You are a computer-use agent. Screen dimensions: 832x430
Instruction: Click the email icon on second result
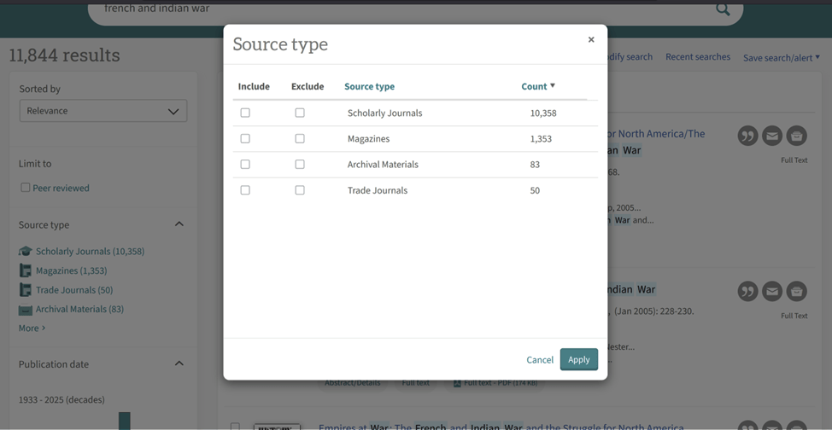click(772, 292)
